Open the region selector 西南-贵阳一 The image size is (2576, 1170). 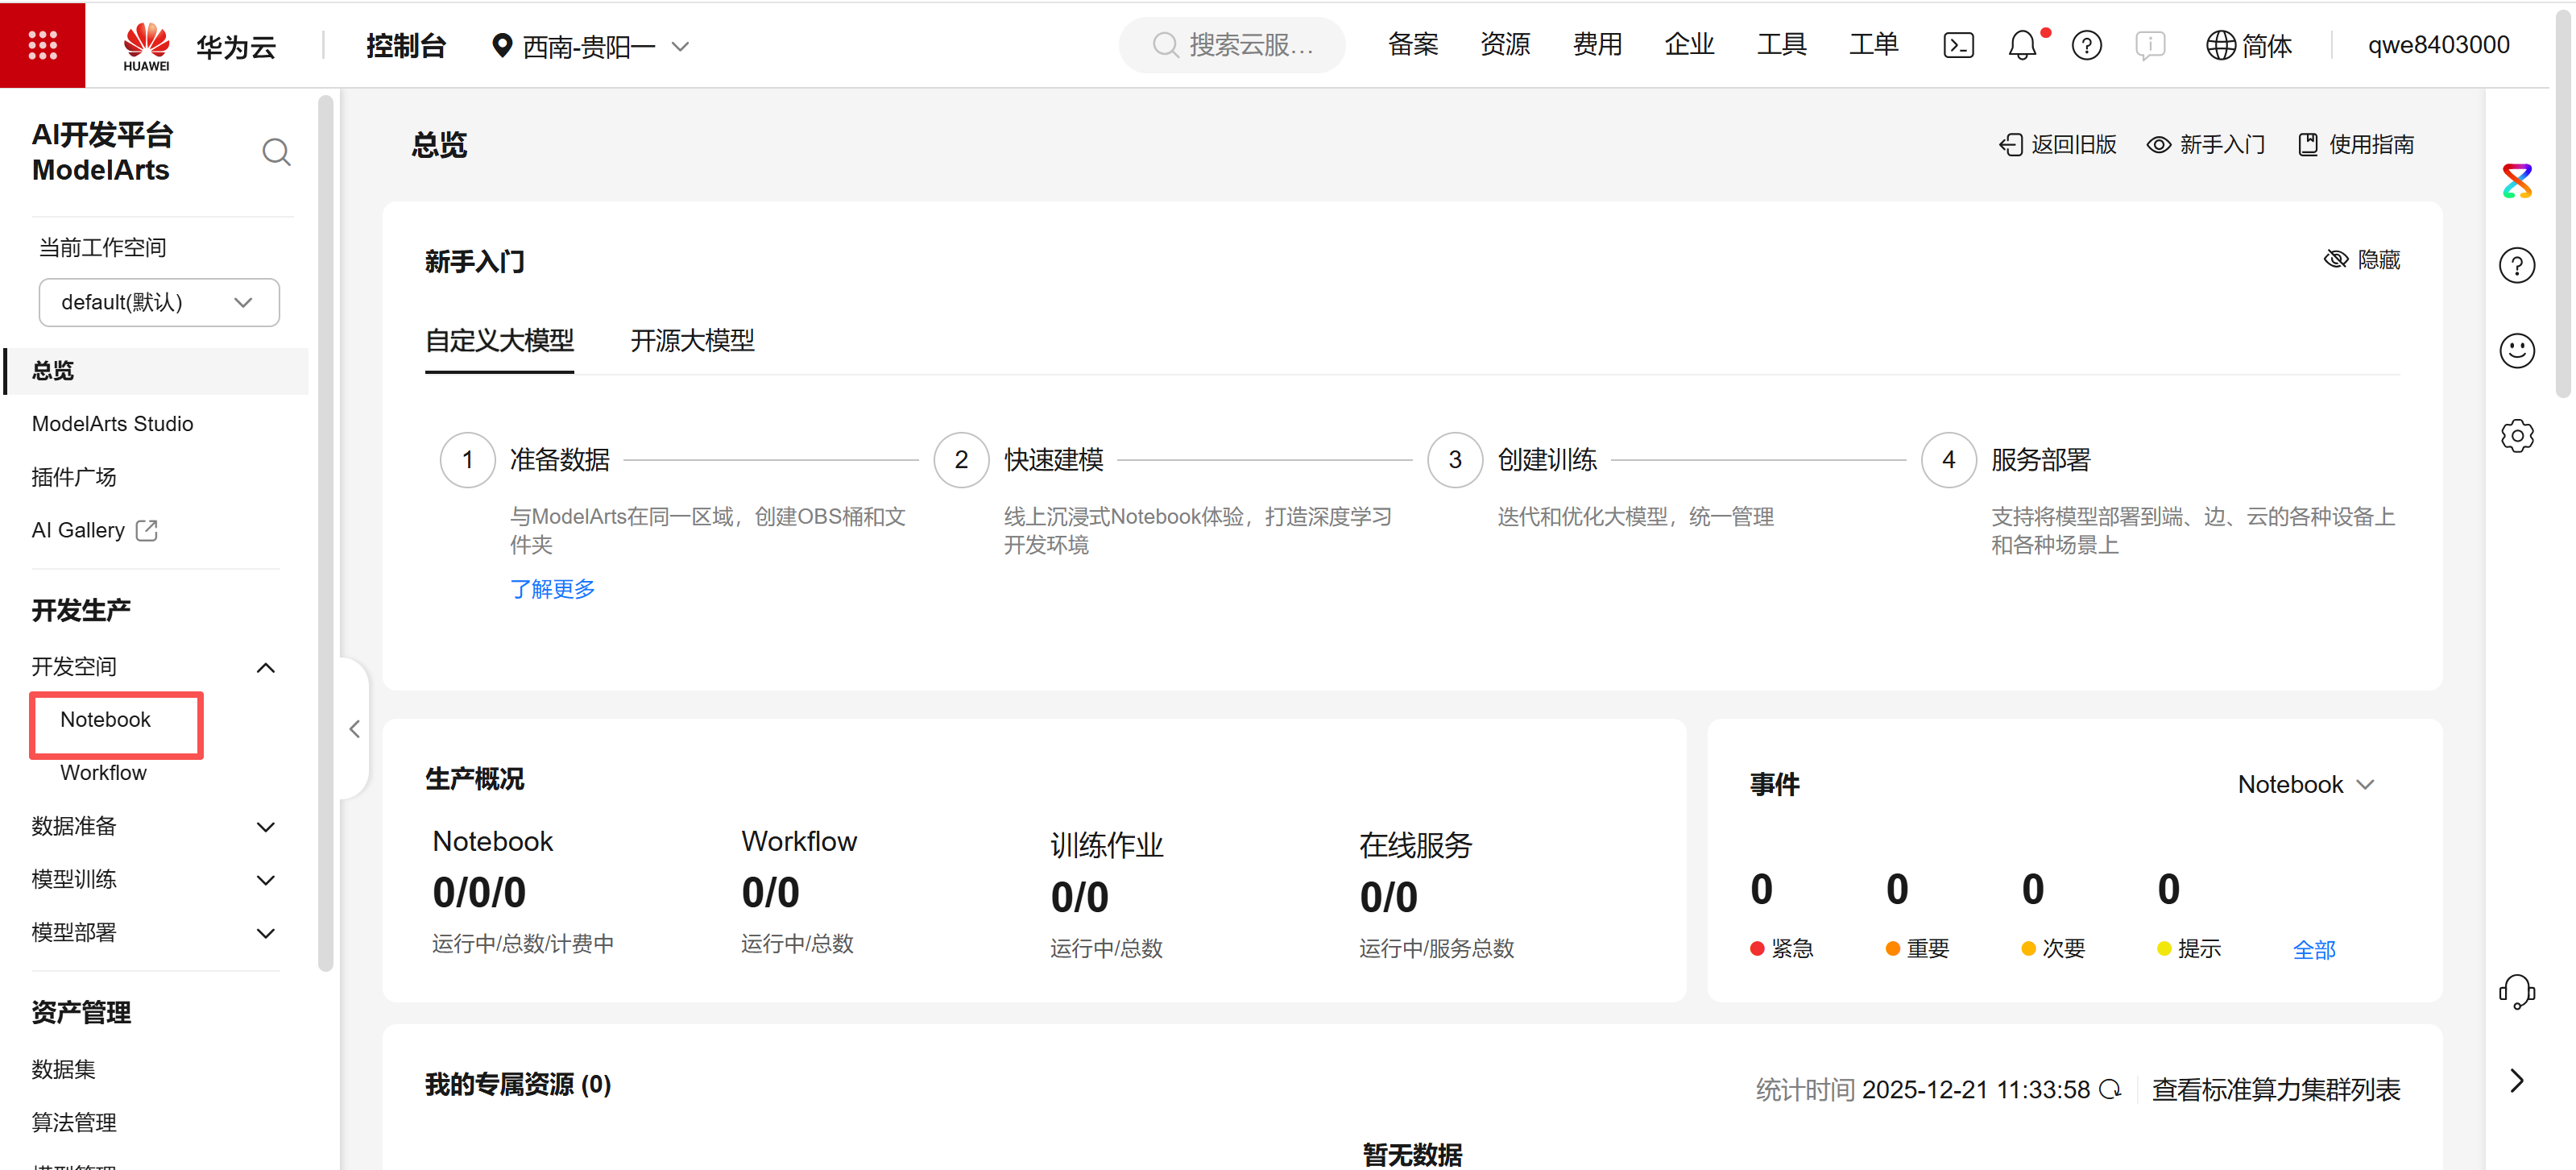pyautogui.click(x=590, y=46)
